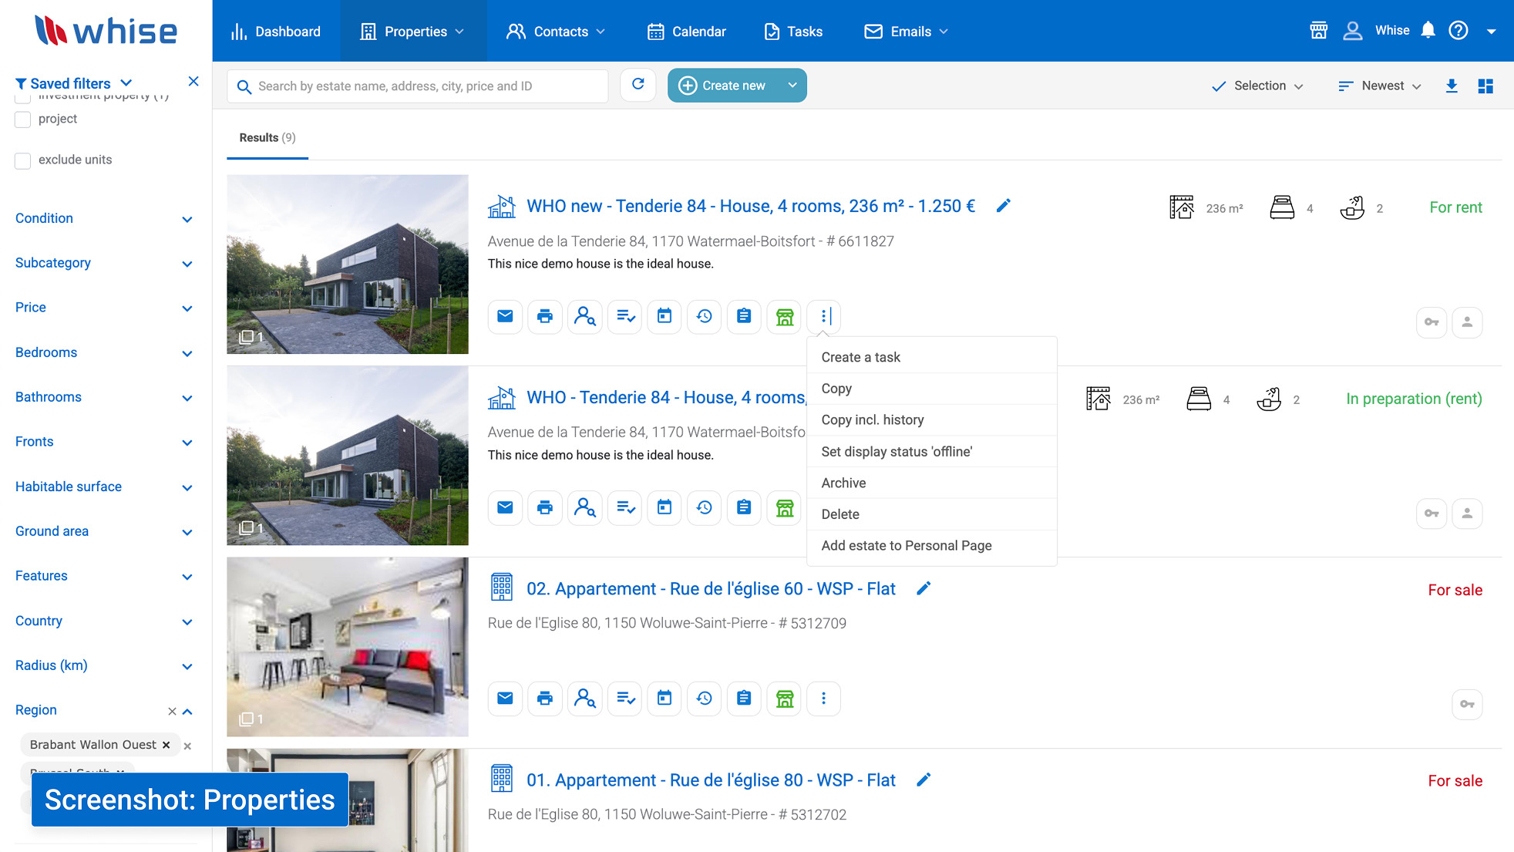Click the email icon on first property
This screenshot has height=852, width=1514.
click(505, 316)
